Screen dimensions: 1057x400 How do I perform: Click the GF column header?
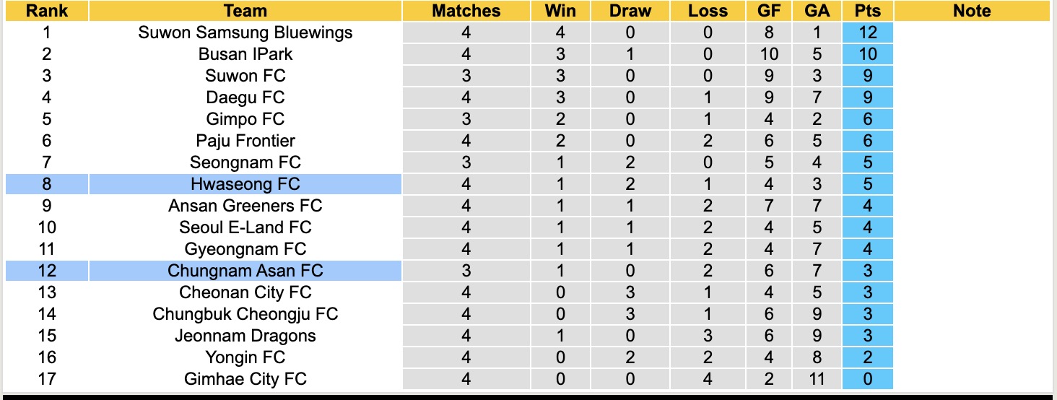pyautogui.click(x=769, y=11)
